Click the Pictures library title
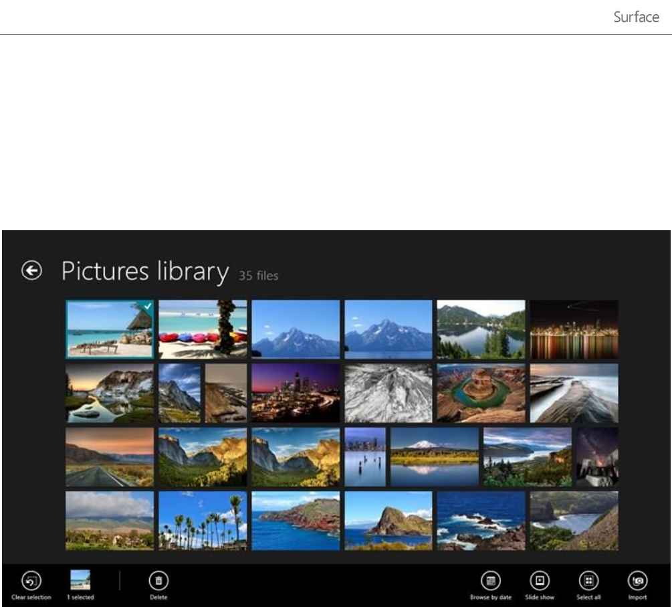The image size is (672, 607). tap(145, 271)
